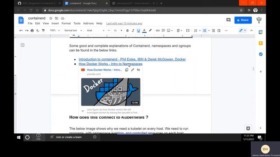Open the Keep notes side panel icon
Viewport: 280px width, 157px height.
tap(261, 43)
